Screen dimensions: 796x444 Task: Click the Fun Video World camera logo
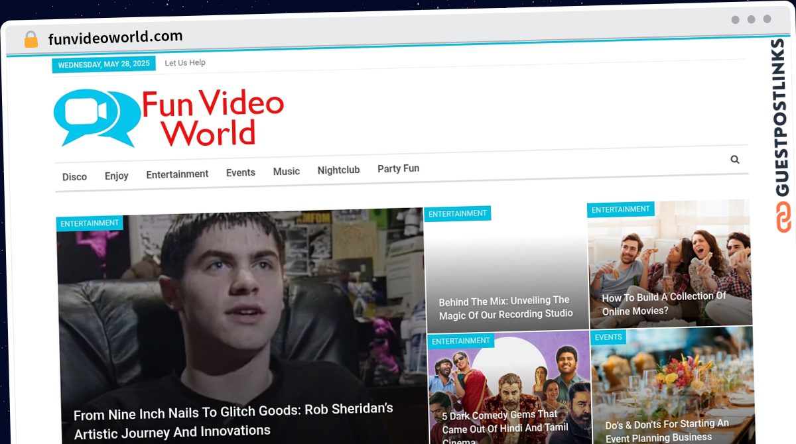[x=97, y=117]
